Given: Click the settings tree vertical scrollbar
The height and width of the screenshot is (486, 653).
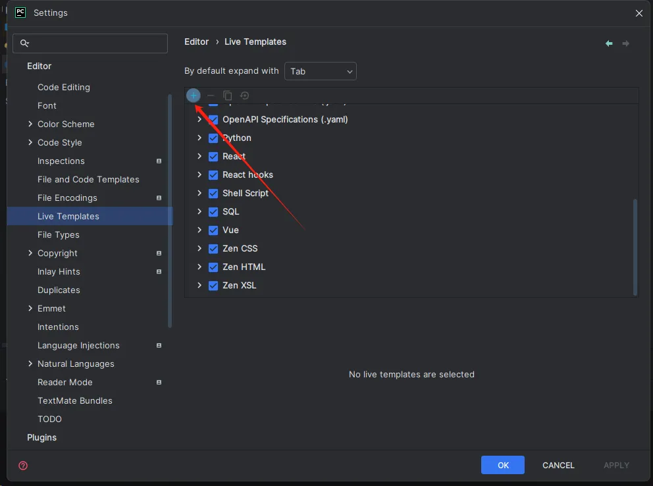Looking at the screenshot, I should (169, 211).
